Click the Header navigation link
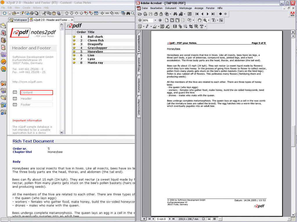The image size is (297, 222). tap(36, 99)
